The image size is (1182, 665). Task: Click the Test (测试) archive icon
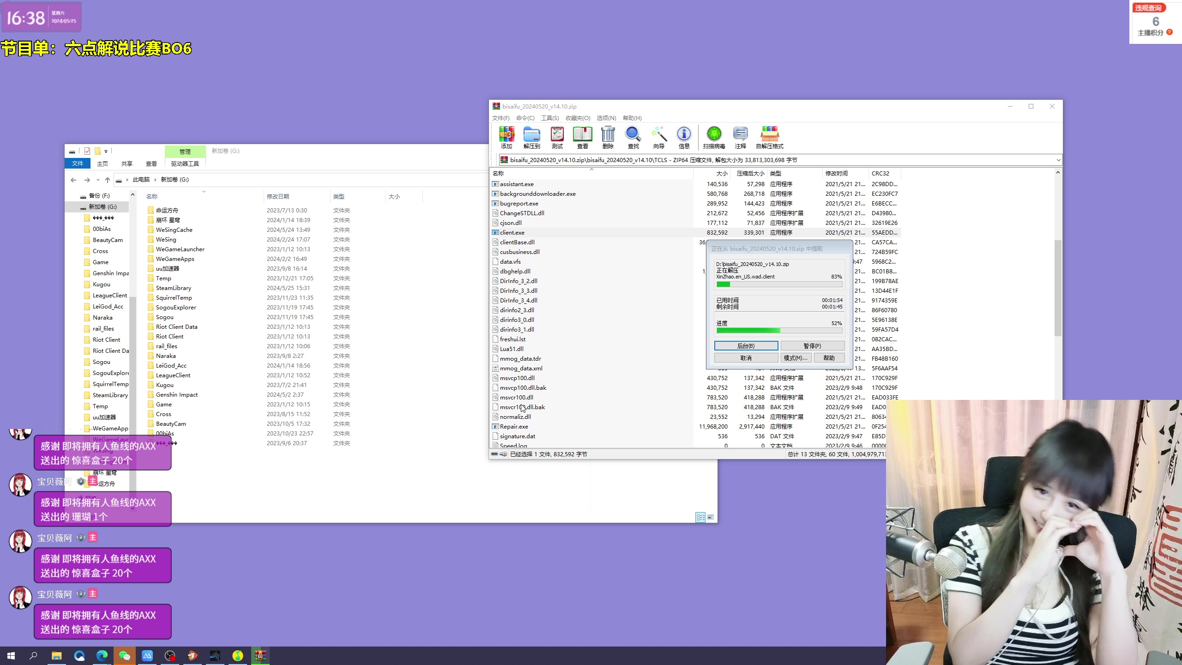557,137
